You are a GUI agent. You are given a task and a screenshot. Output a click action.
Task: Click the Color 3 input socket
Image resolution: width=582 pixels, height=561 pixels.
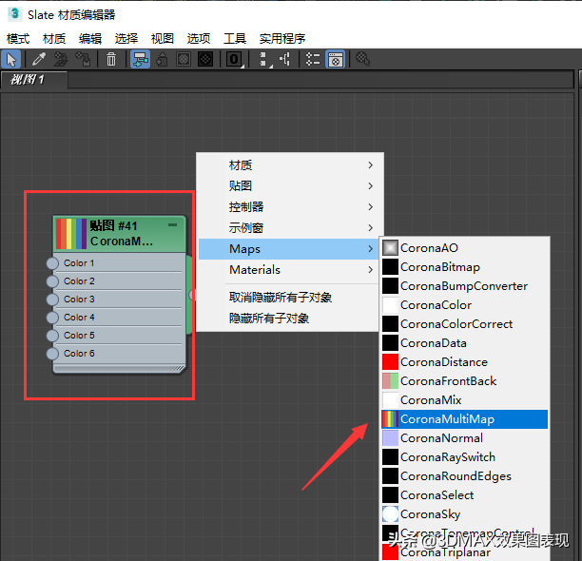[52, 300]
